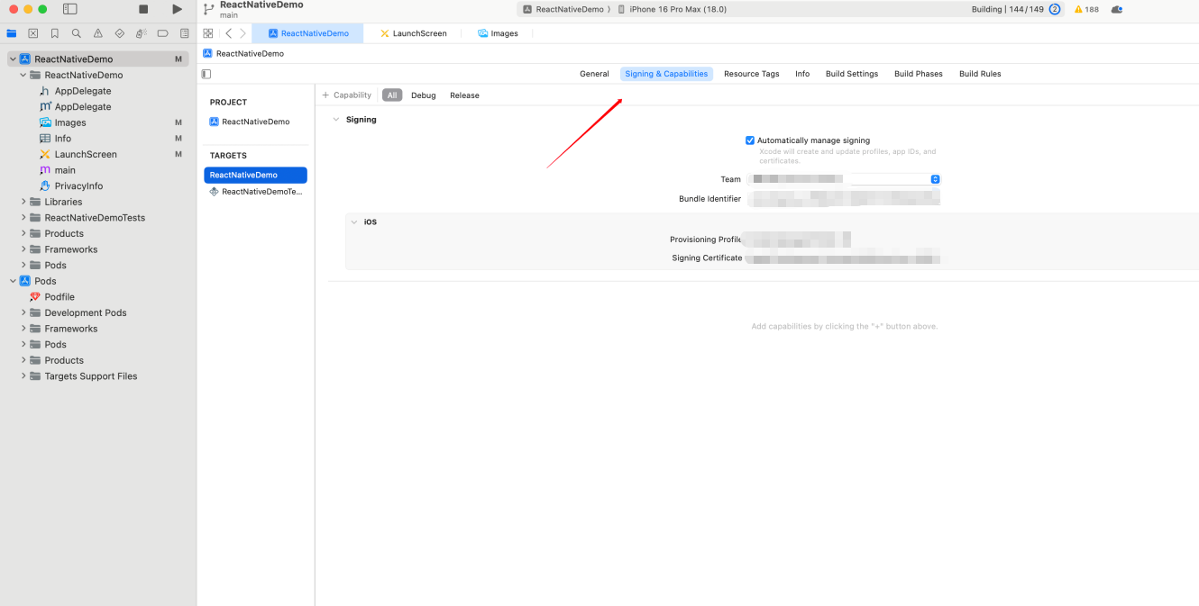Viewport: 1199px width, 606px height.
Task: Select the Debug configuration filter
Action: click(424, 95)
